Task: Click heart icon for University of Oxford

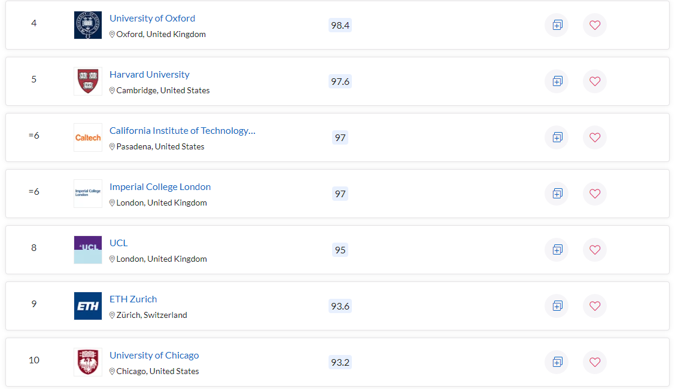Action: click(595, 25)
